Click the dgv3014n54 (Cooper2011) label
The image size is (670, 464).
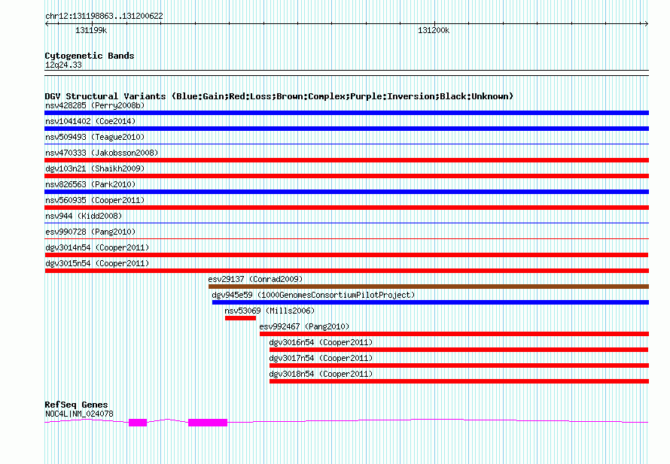coord(97,247)
